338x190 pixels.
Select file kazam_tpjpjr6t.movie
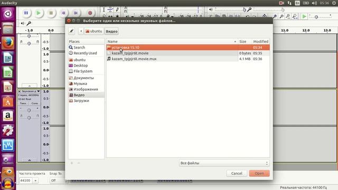coord(188,53)
